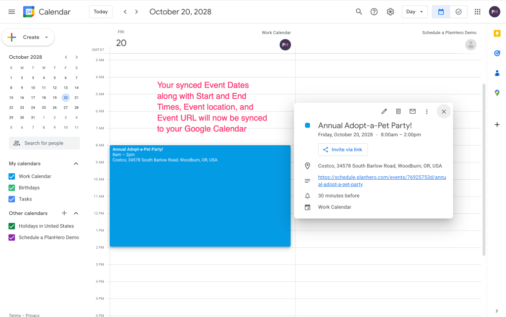Open the Day view dropdown
This screenshot has height=317, width=506.
click(415, 12)
